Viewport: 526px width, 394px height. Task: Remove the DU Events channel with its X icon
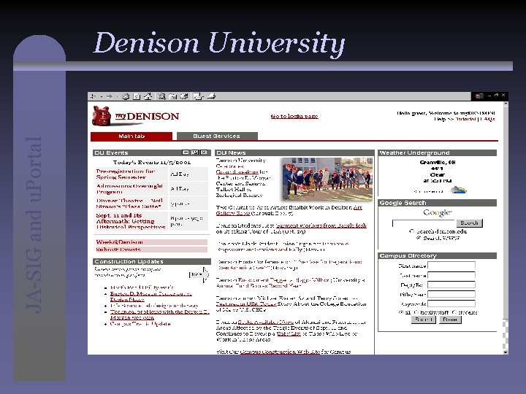click(204, 152)
